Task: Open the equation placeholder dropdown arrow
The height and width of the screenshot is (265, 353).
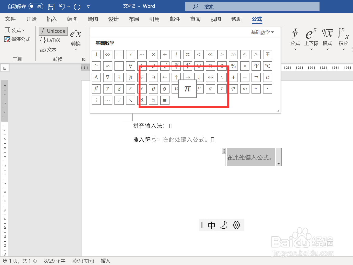Action: pos(279,164)
